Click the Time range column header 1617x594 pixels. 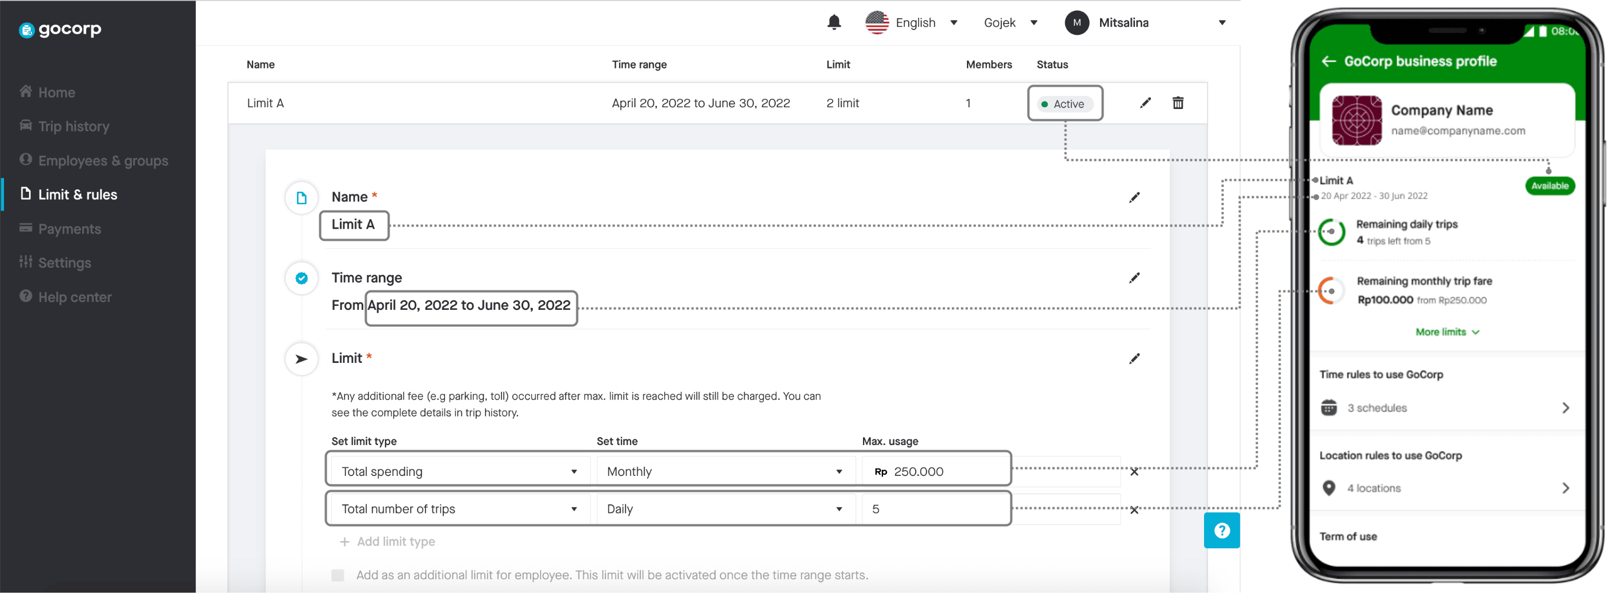click(639, 64)
